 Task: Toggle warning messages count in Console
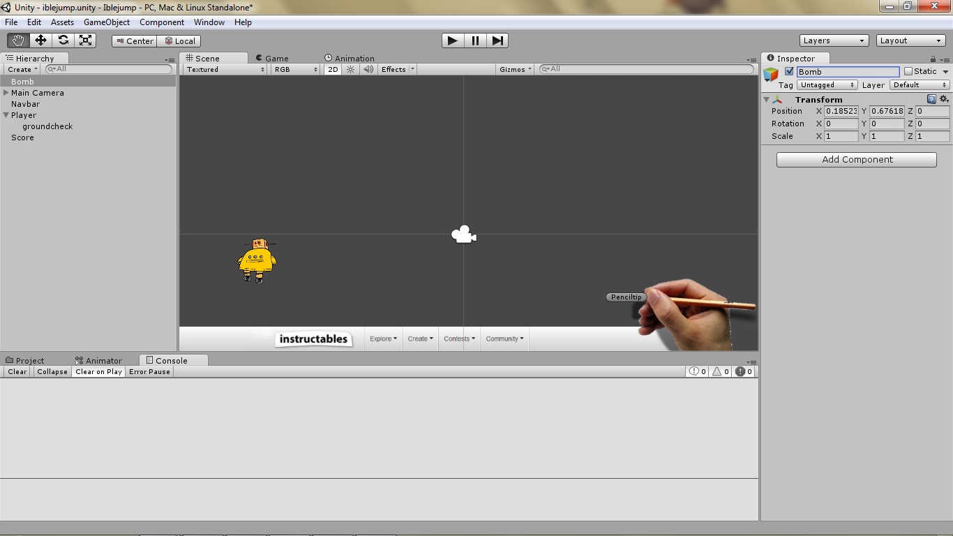click(721, 372)
